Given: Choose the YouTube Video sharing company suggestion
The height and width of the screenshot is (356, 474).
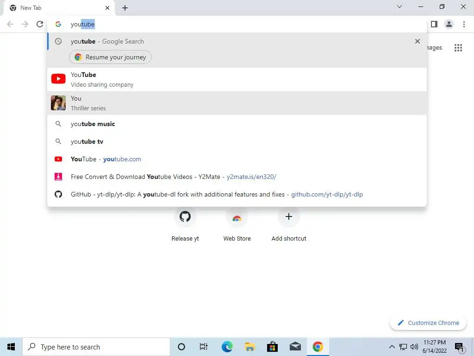Looking at the screenshot, I should (237, 79).
